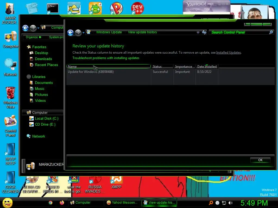Open BEEP BEEP desktop shortcut
Image resolution: width=278 pixels, height=208 pixels.
tap(11, 154)
